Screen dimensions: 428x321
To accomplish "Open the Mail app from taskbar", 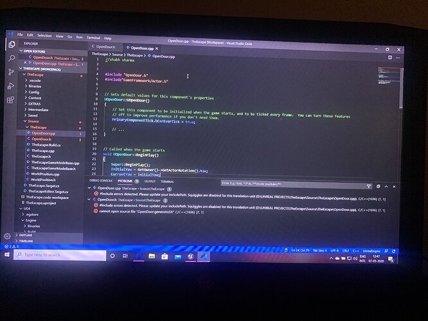I will [x=178, y=257].
